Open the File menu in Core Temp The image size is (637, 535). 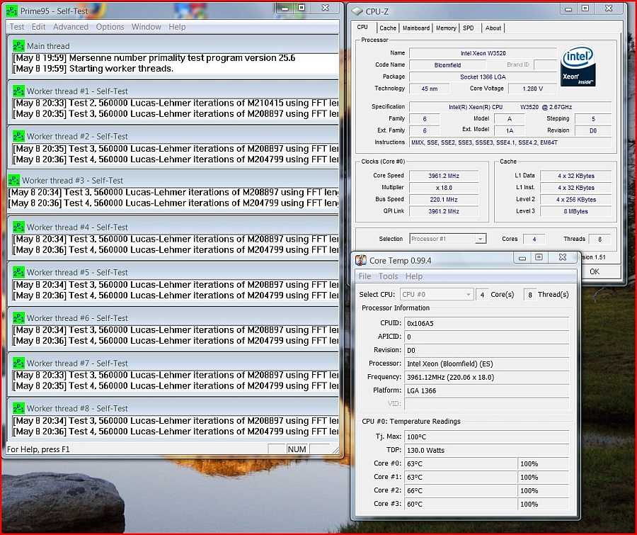pos(365,276)
